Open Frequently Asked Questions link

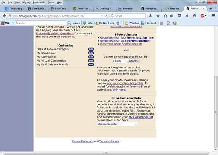(x=55, y=33)
